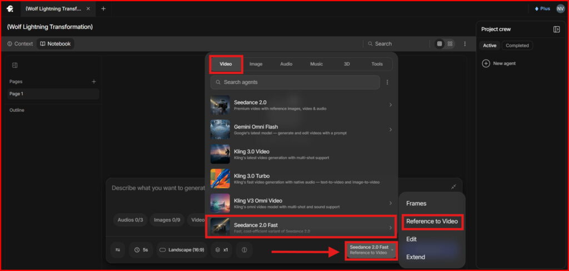Click the Search agents input field
The width and height of the screenshot is (569, 271).
[x=295, y=82]
